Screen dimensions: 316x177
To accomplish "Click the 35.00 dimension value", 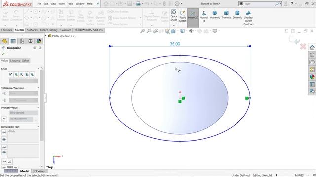I will click(x=175, y=44).
